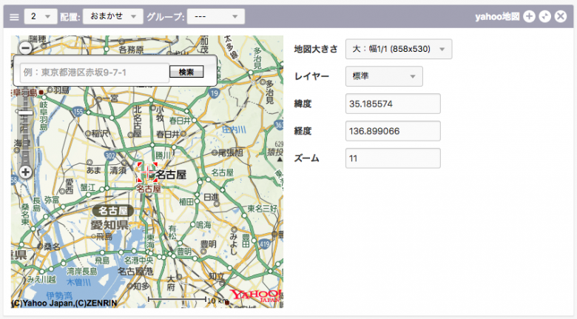Expand the グループ dropdown
Screen dimensions: 577x319
(215, 16)
